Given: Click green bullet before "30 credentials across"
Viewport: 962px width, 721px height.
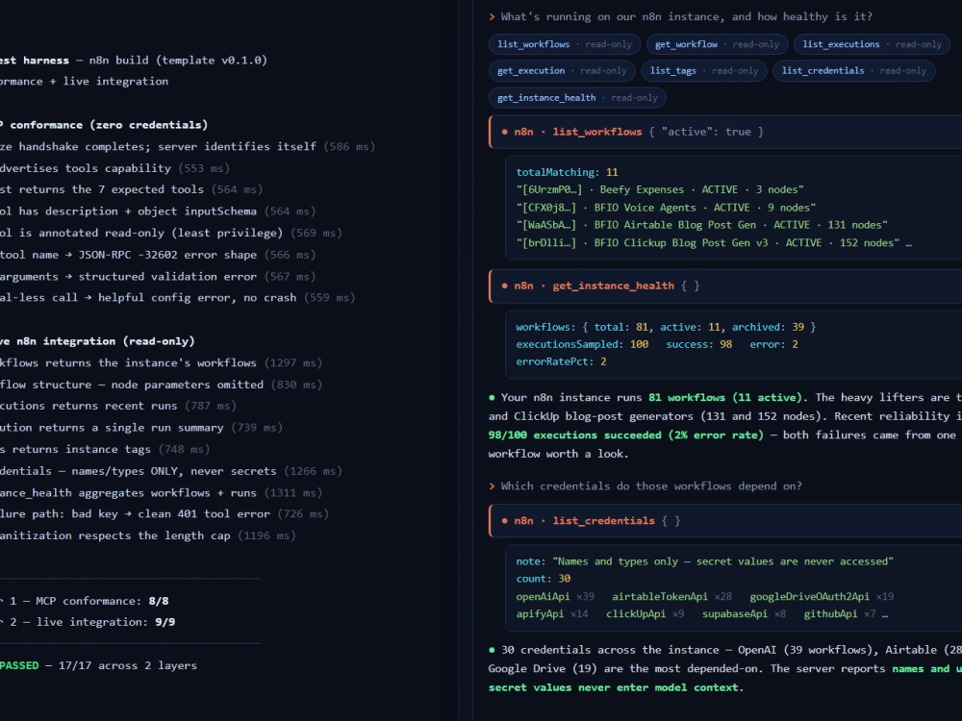Looking at the screenshot, I should (x=492, y=650).
